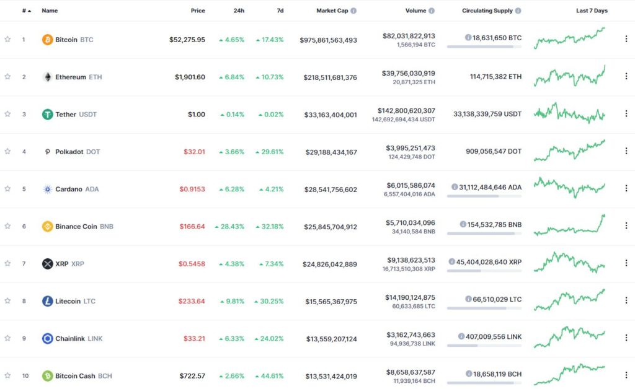Click info icon beside Bitcoin Cash supply
Image resolution: width=635 pixels, height=389 pixels.
(469, 374)
